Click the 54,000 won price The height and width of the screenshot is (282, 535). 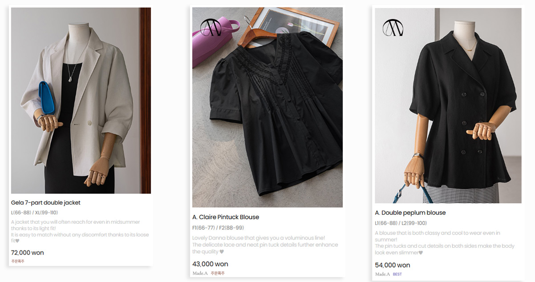393,265
